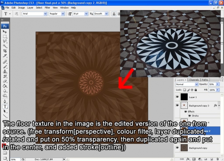This screenshot has width=224, height=161.
Task: Select the Paint Bucket tool
Action: [x=5, y=86]
